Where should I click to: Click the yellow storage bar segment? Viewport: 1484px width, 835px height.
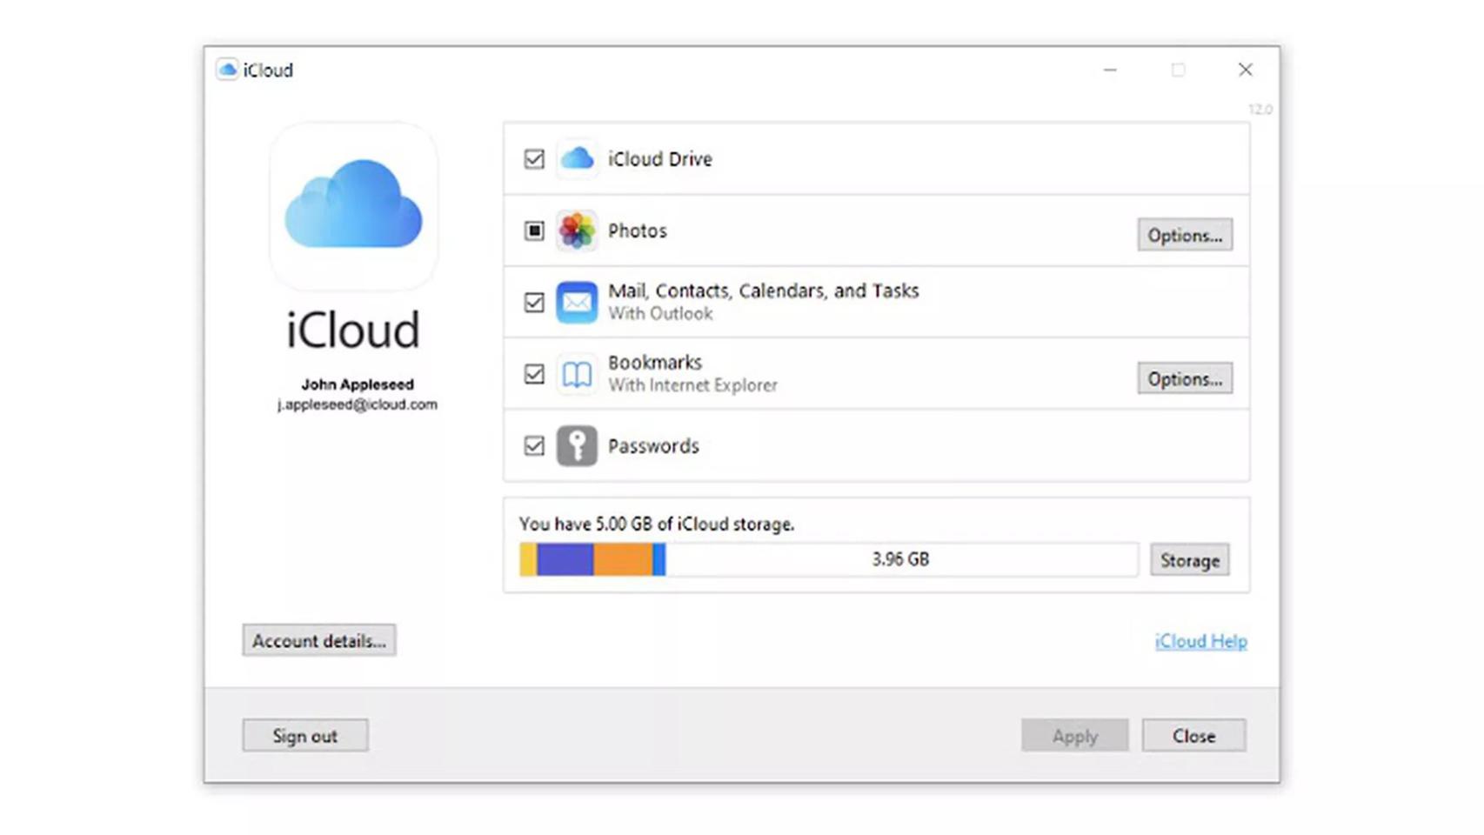pyautogui.click(x=528, y=559)
